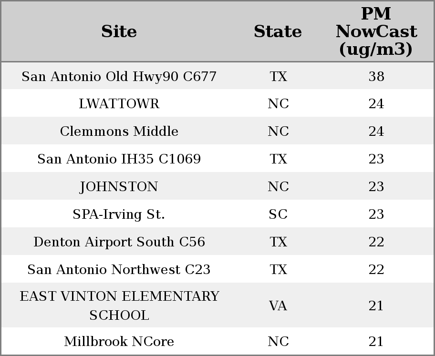Click the JOHNSTON site name
435x356 pixels.
119,187
